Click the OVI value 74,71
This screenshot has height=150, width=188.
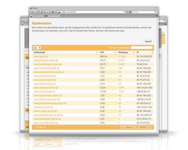(x=103, y=60)
